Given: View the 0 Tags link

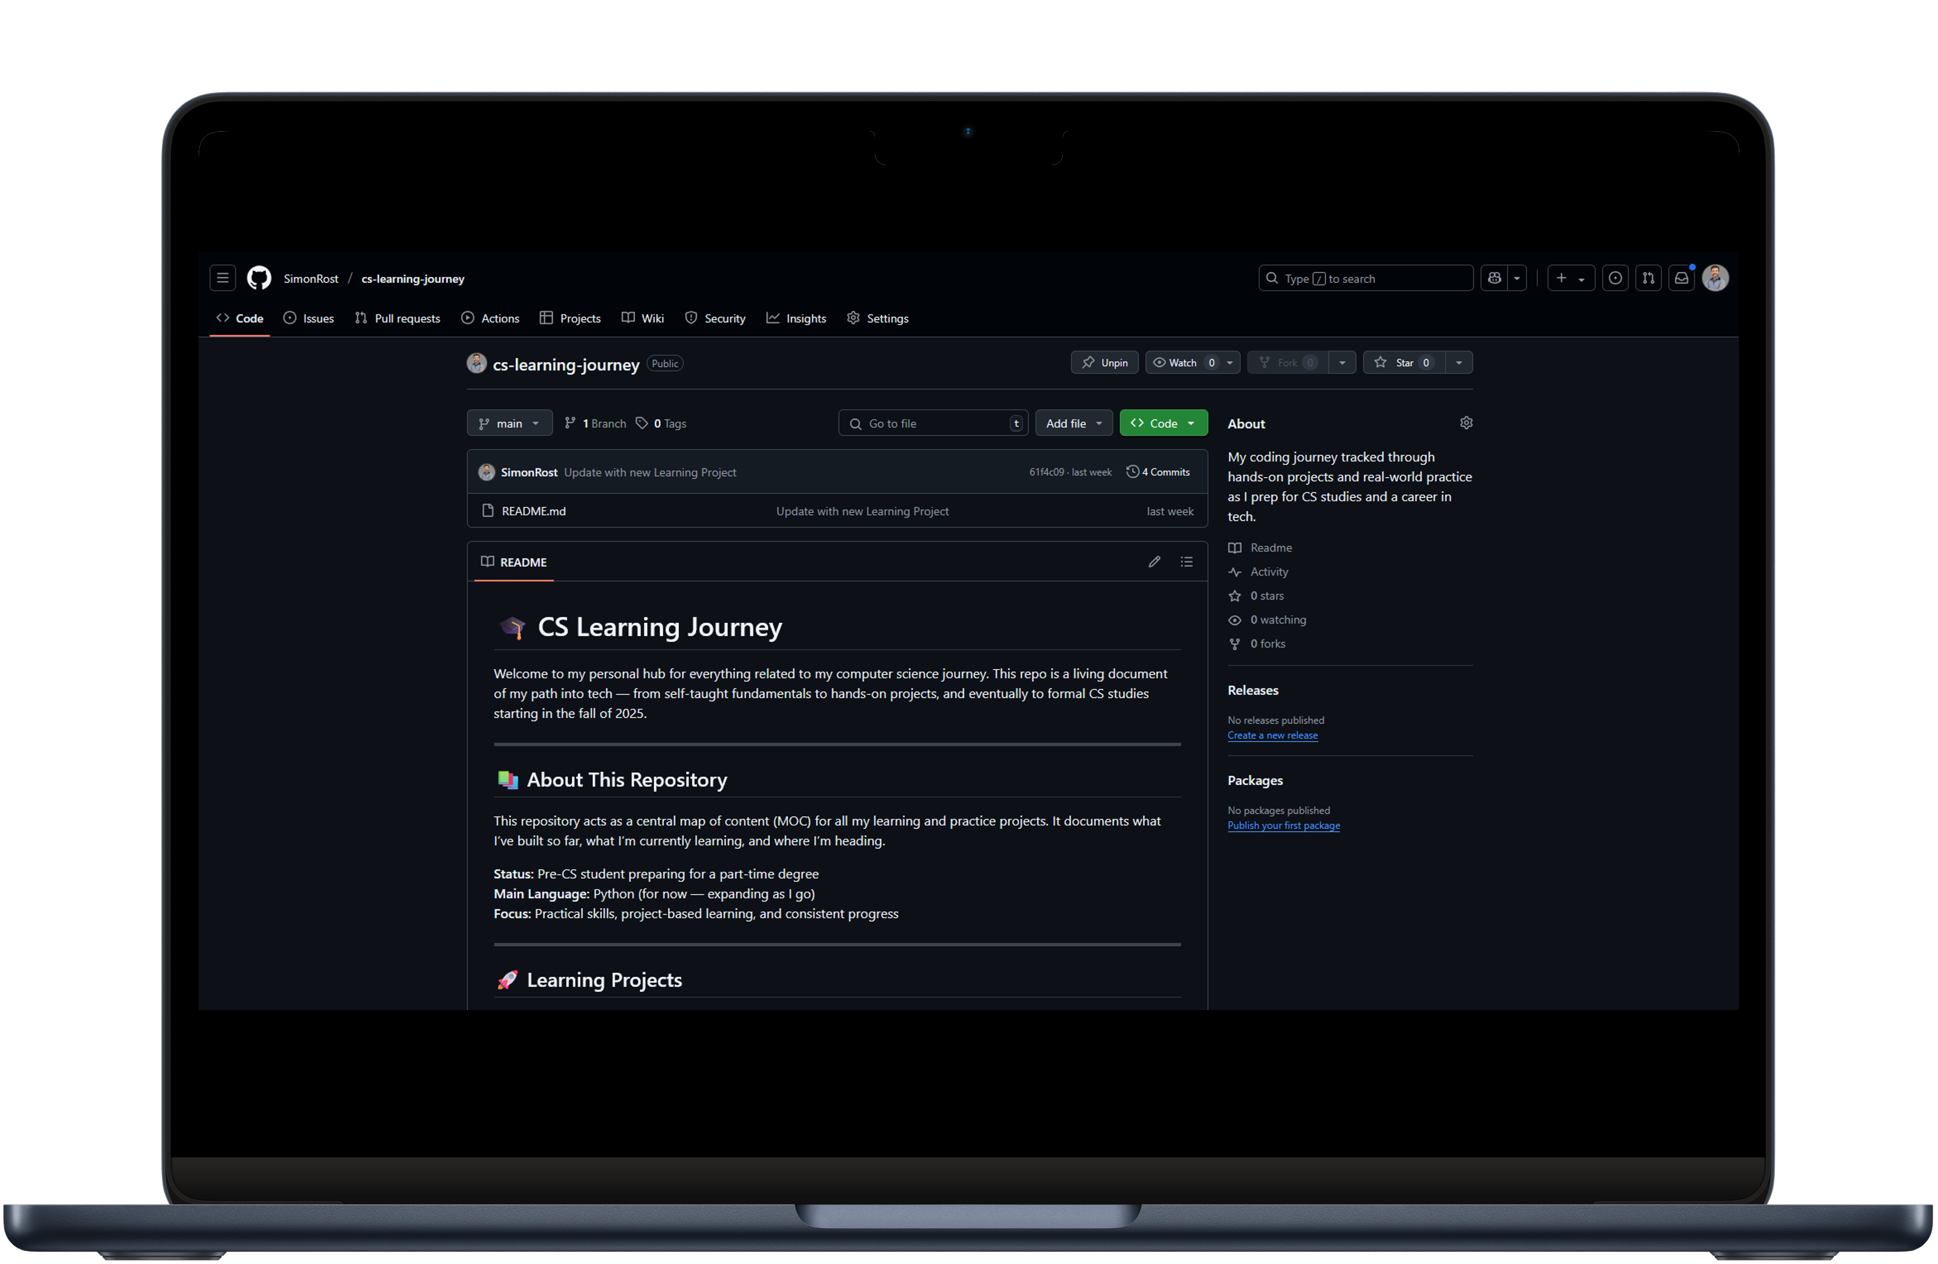Looking at the screenshot, I should tap(661, 424).
